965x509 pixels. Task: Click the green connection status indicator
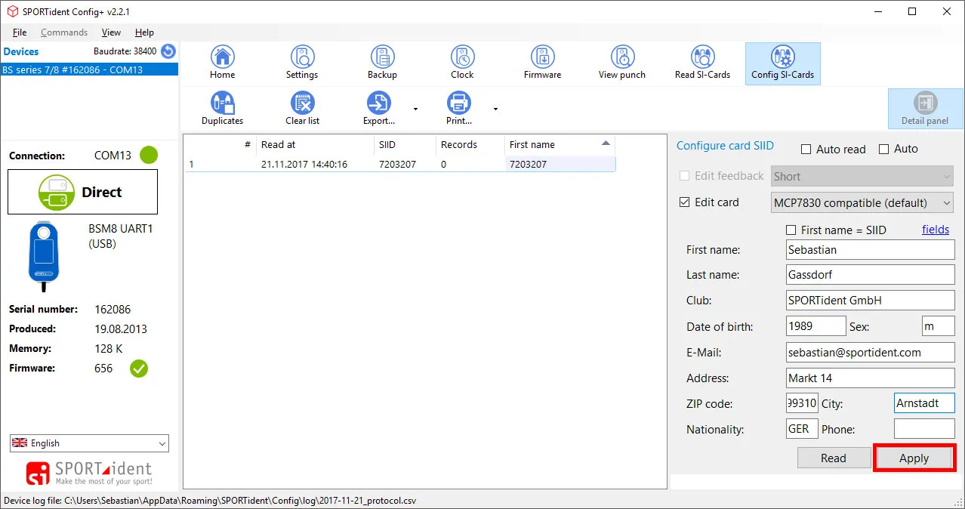(x=149, y=156)
